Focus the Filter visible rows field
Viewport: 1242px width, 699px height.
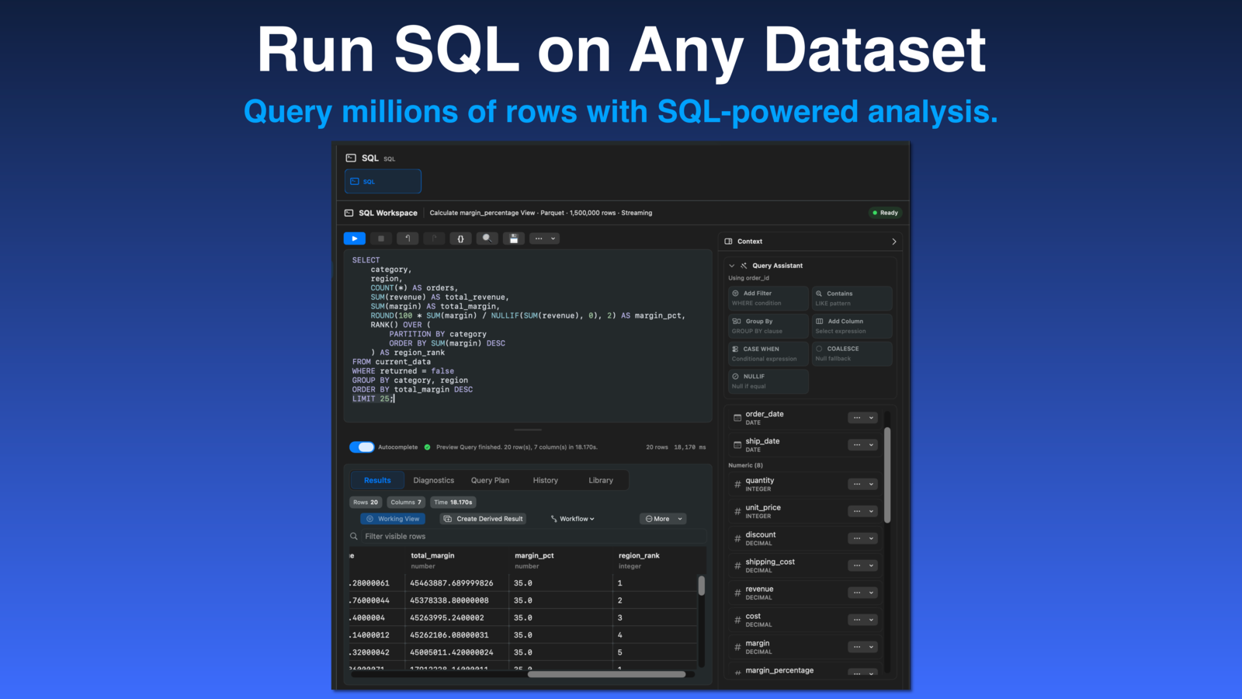pyautogui.click(x=528, y=536)
